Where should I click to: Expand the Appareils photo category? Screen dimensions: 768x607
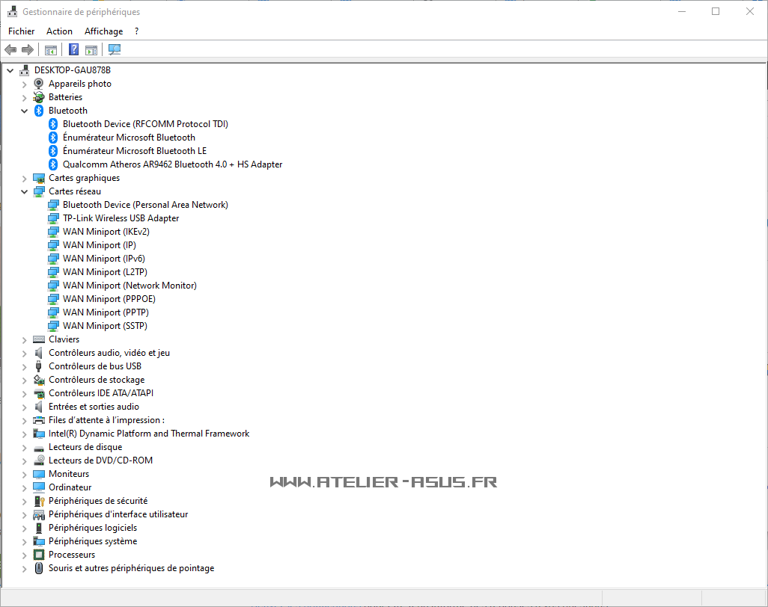coord(25,84)
